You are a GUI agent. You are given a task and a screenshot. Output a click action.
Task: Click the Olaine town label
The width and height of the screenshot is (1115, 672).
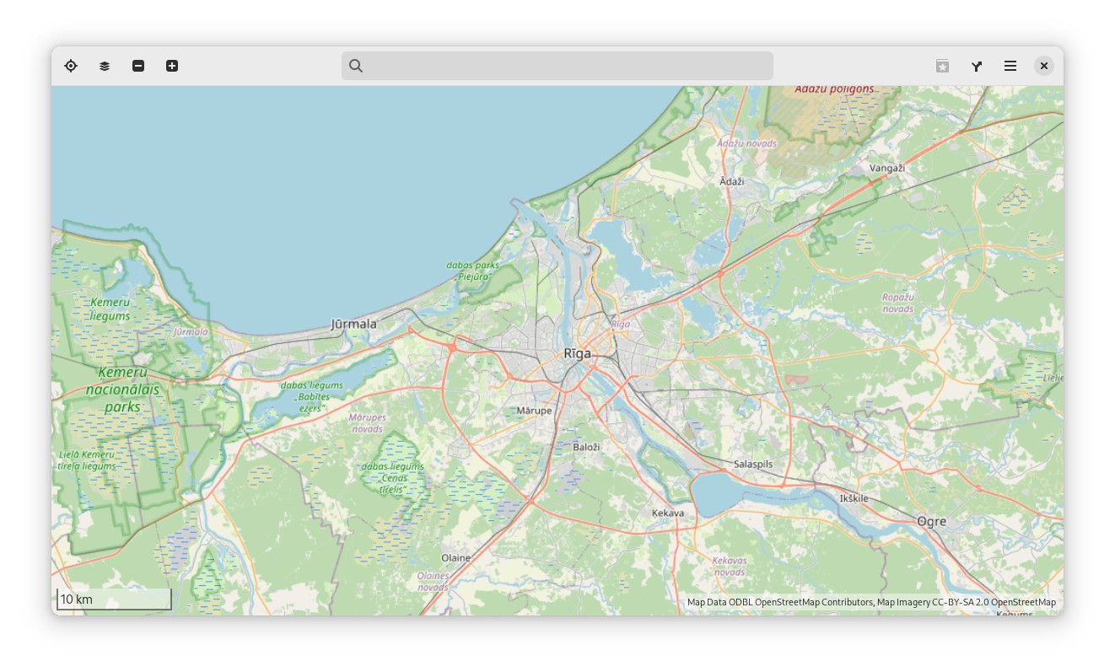(456, 558)
